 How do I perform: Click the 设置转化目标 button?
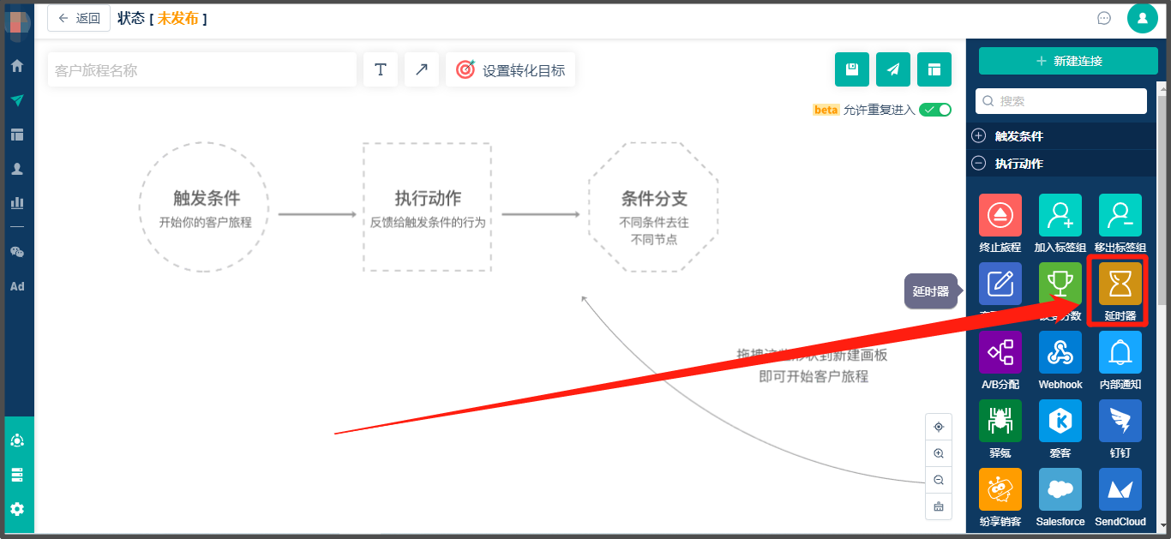(511, 69)
